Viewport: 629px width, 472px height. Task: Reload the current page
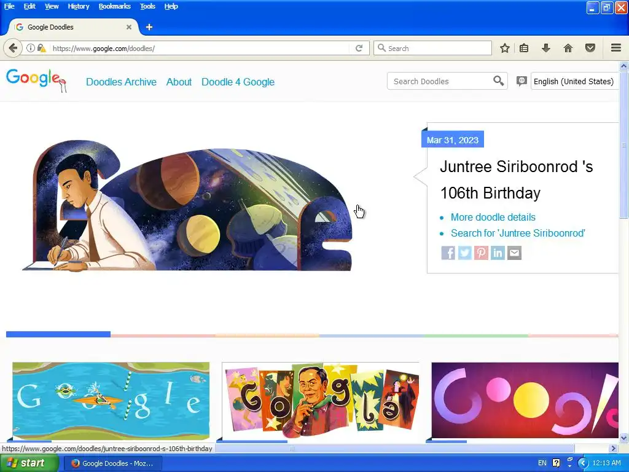pos(359,48)
